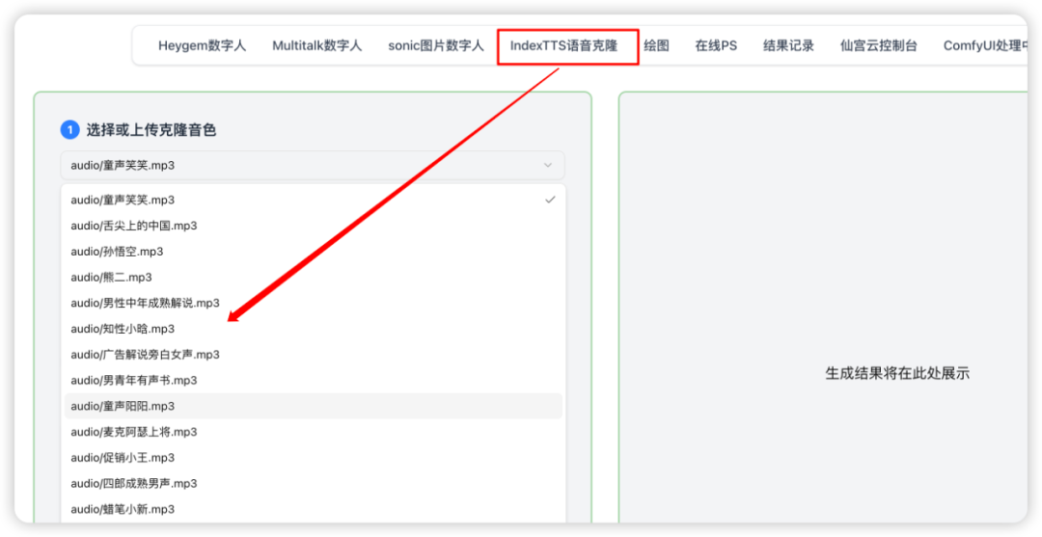Click the checkmark beside audio/童声笑笑.mp3

tap(550, 200)
